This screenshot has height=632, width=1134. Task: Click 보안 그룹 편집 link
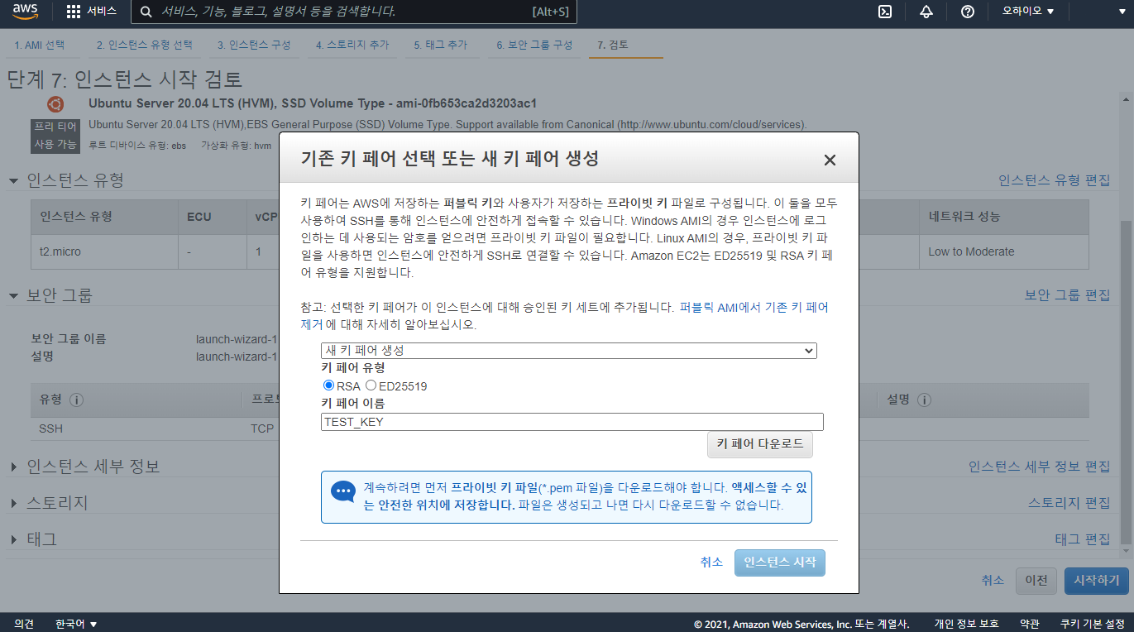1067,295
